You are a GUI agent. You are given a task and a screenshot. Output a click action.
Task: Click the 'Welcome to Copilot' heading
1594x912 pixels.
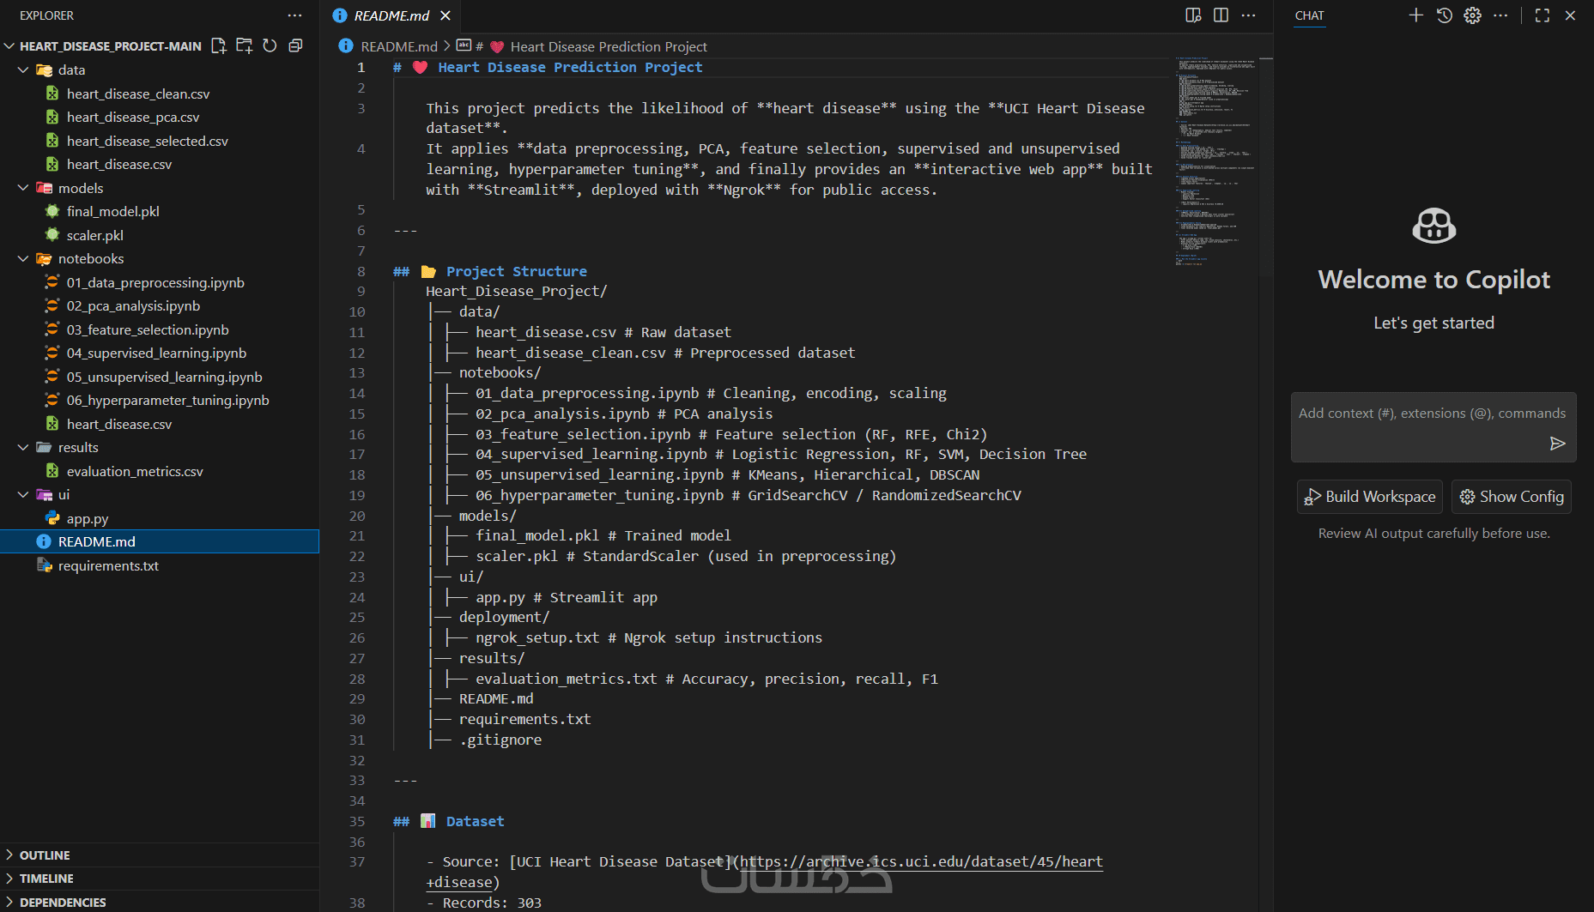(x=1433, y=280)
